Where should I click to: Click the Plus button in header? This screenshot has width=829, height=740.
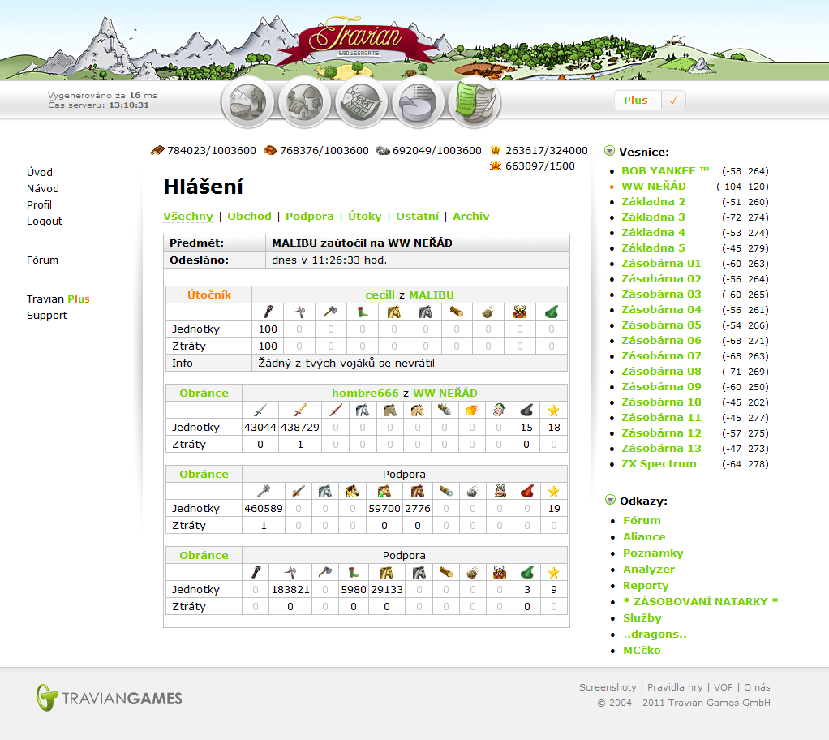pos(638,100)
